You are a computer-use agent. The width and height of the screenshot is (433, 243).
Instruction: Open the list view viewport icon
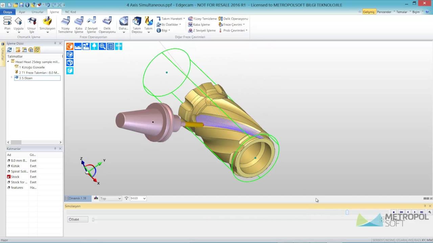pyautogui.click(x=110, y=47)
